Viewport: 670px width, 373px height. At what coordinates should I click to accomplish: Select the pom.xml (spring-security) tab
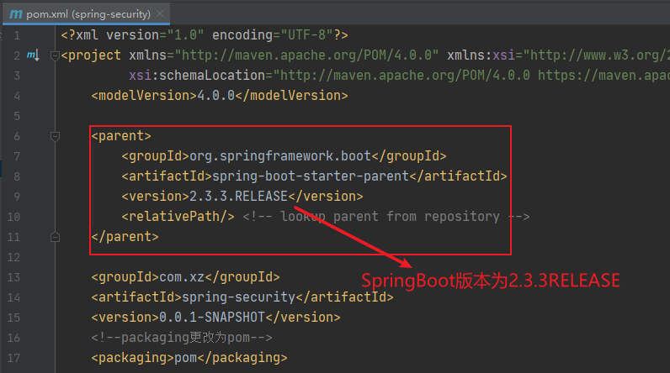(87, 13)
